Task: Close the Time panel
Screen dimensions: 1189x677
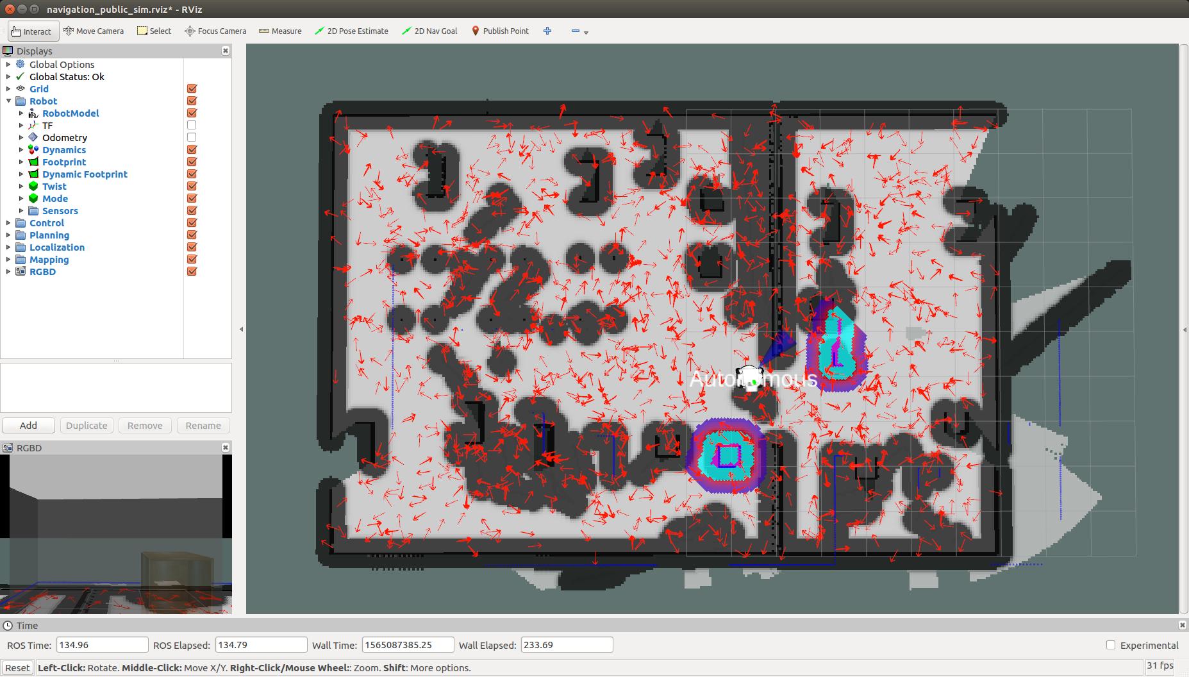Action: click(x=1182, y=625)
